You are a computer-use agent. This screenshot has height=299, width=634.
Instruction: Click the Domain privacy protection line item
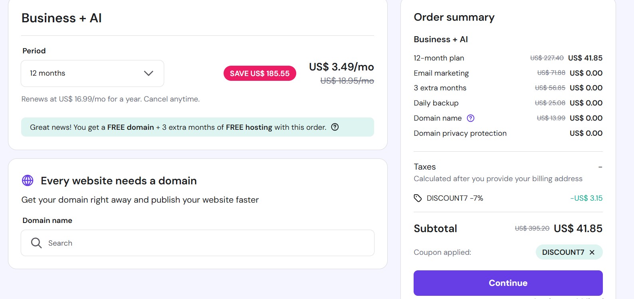click(x=460, y=133)
